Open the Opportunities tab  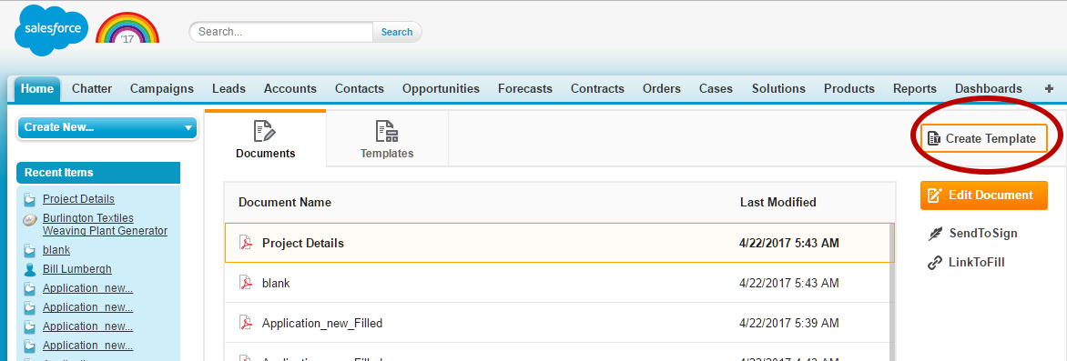(x=441, y=88)
